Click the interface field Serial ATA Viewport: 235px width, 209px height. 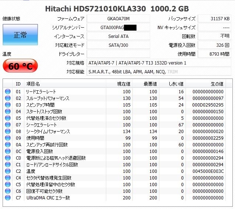118,36
